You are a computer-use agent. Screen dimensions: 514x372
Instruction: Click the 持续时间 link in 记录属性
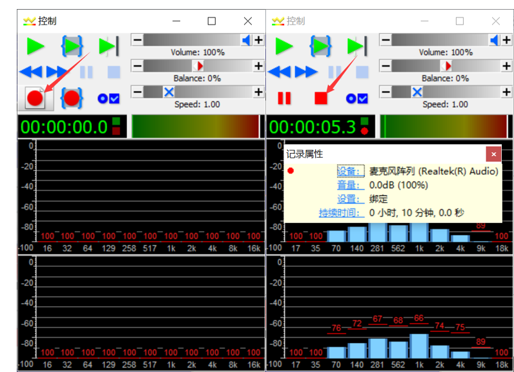point(340,212)
